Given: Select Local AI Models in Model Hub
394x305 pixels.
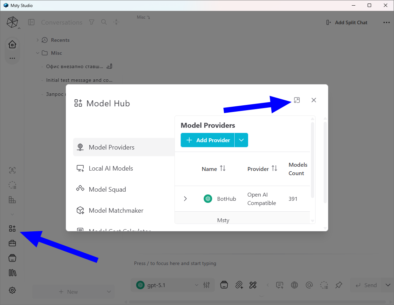Looking at the screenshot, I should tap(124, 168).
